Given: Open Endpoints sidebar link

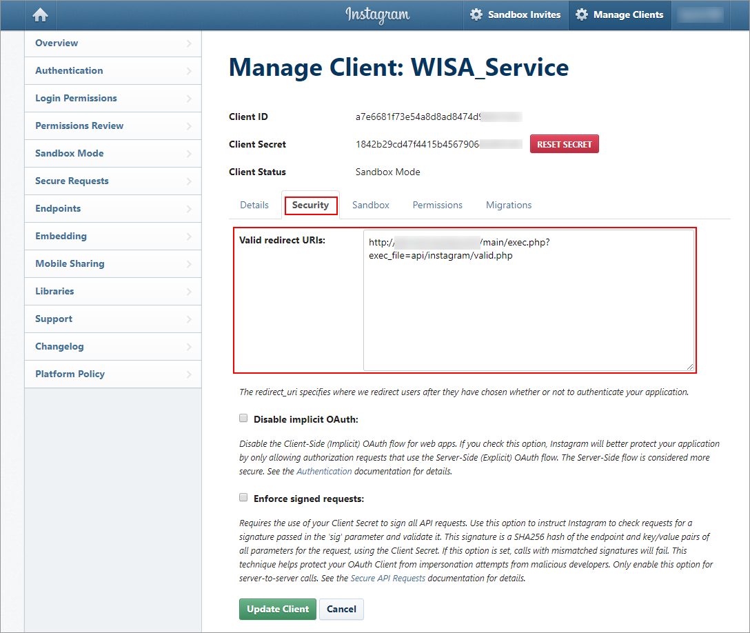Looking at the screenshot, I should point(113,209).
